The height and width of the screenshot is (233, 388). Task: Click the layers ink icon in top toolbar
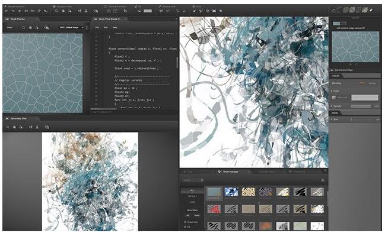139,11
